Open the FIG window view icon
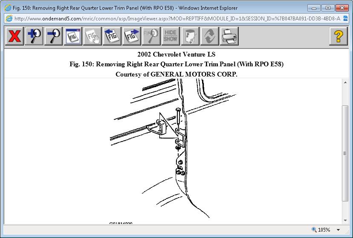 (73, 36)
